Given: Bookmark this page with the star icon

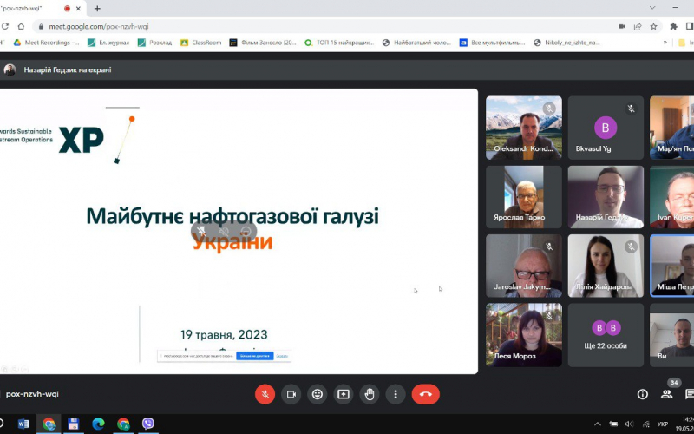Looking at the screenshot, I should pos(653,27).
